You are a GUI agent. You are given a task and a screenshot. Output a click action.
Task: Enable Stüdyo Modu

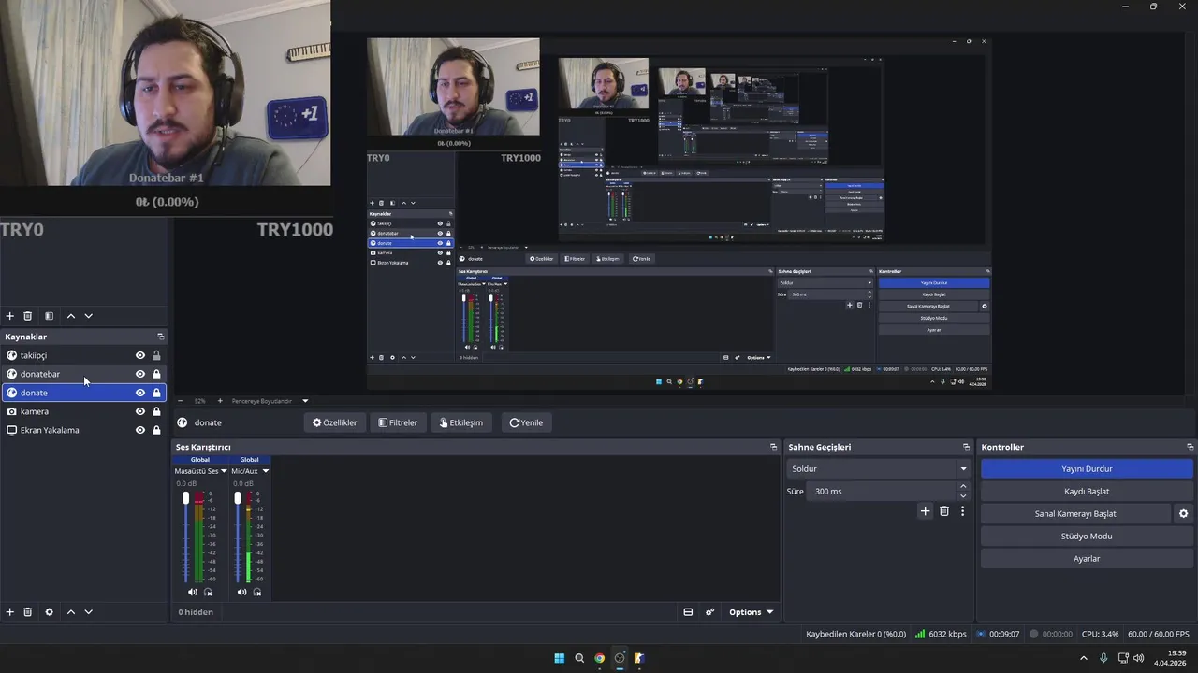point(1087,537)
